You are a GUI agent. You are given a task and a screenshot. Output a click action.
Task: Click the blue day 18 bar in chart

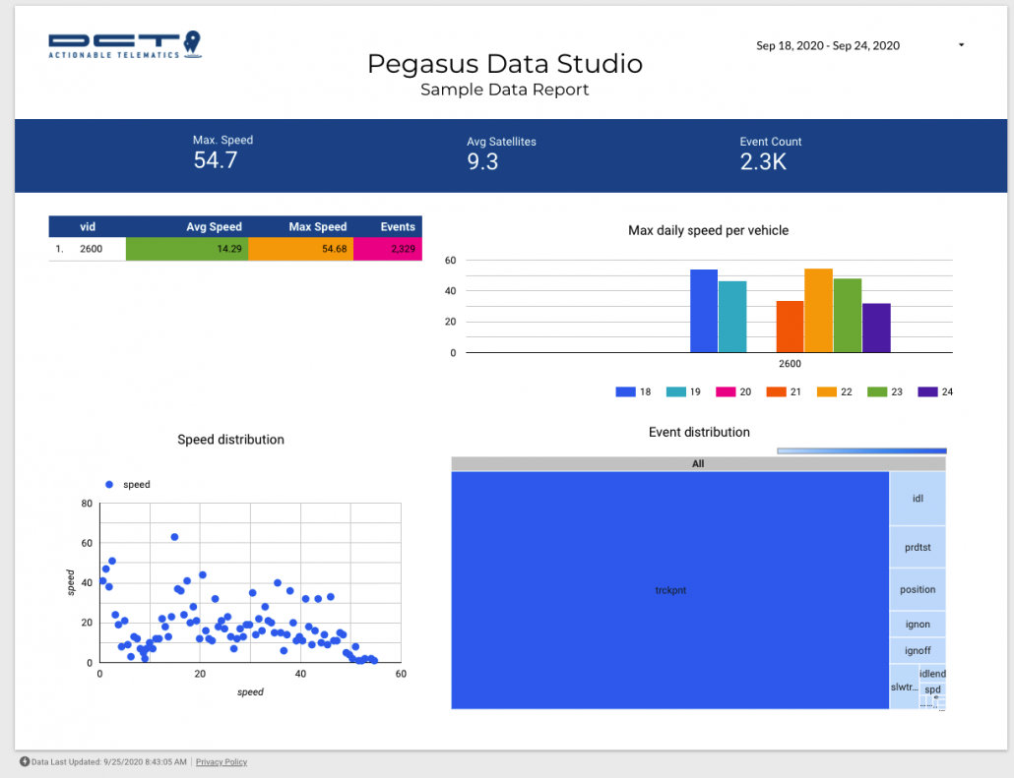click(x=704, y=311)
